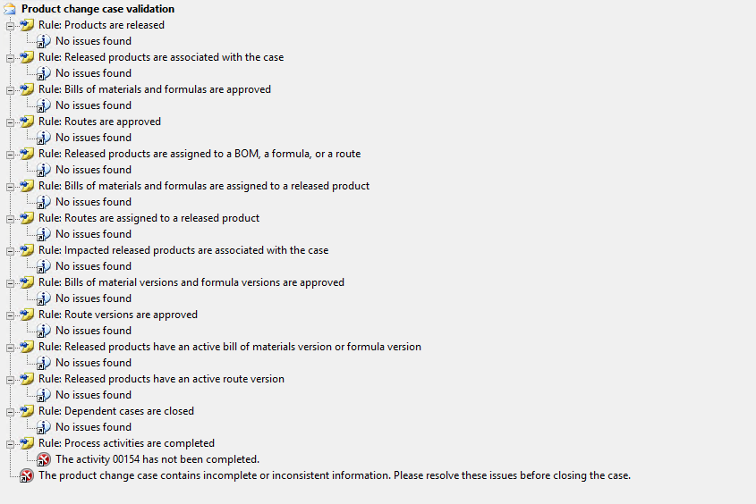Click the folder icon for Rule: Products are released
The image size is (756, 504).
[x=27, y=25]
